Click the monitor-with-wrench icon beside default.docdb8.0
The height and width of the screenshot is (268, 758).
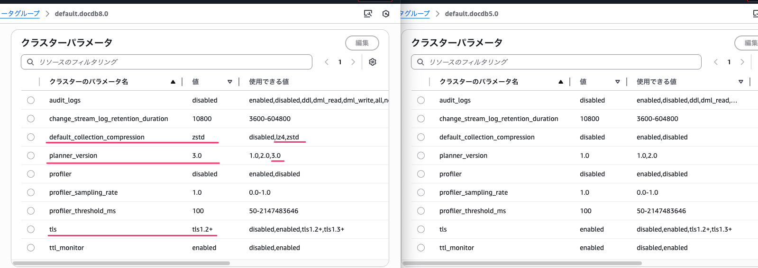(368, 14)
